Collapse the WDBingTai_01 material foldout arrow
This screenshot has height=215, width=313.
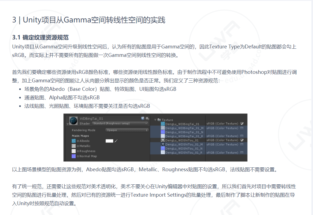point(68,124)
